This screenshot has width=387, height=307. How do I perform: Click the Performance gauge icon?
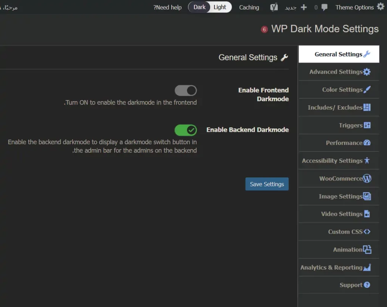click(367, 143)
